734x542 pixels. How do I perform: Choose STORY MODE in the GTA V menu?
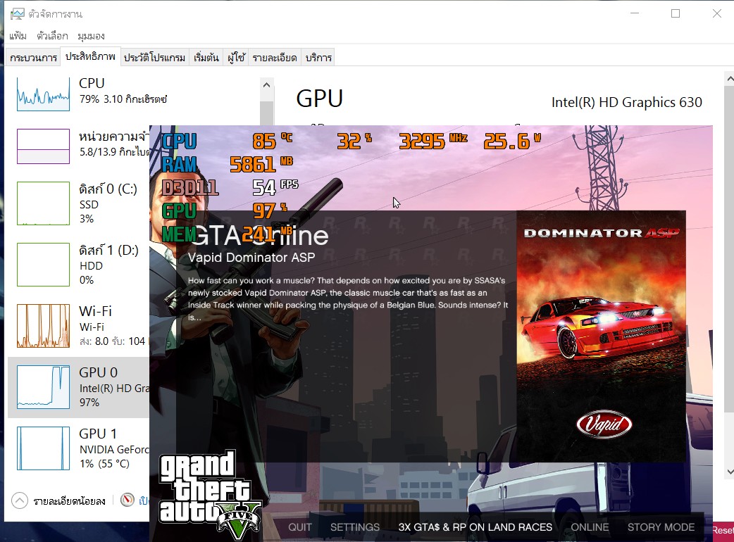pyautogui.click(x=661, y=527)
